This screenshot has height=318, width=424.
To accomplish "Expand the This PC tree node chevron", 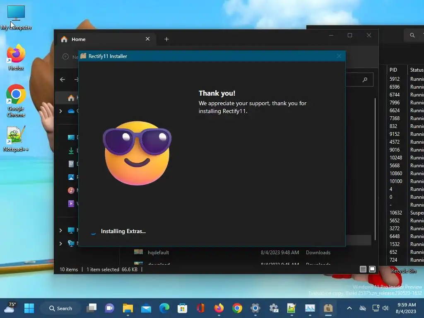I will [60, 230].
